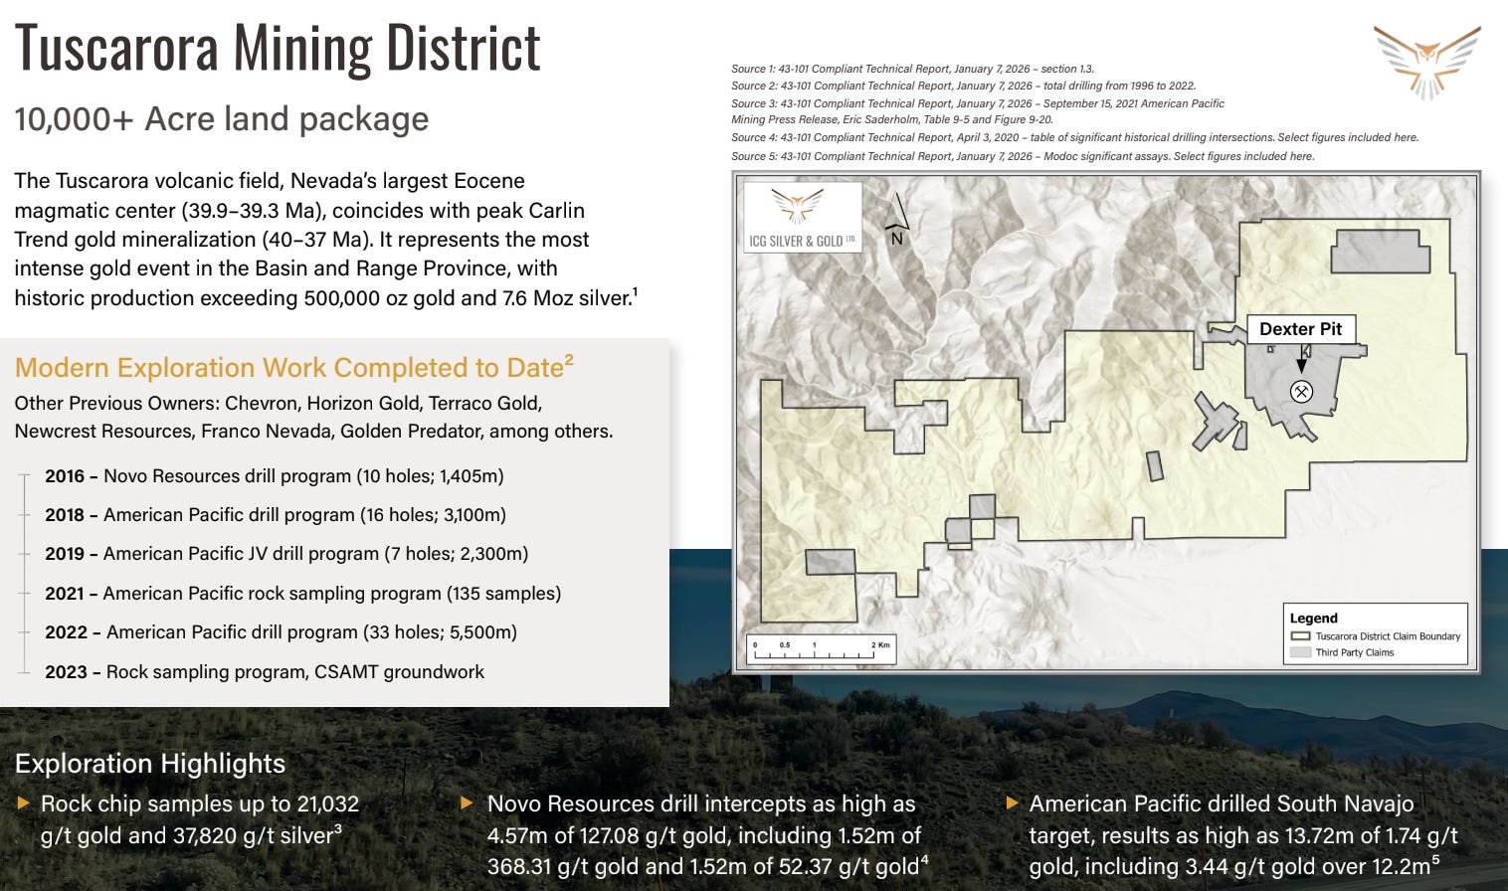Click the 'Novo Resources drill intercepts as high as' text

pos(707,835)
